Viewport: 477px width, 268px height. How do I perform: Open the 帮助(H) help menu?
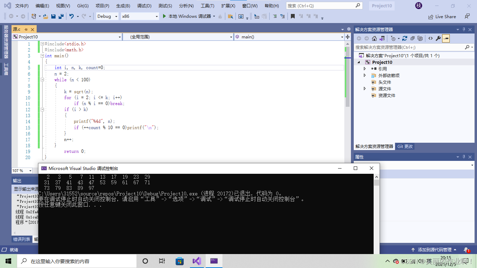pos(272,6)
